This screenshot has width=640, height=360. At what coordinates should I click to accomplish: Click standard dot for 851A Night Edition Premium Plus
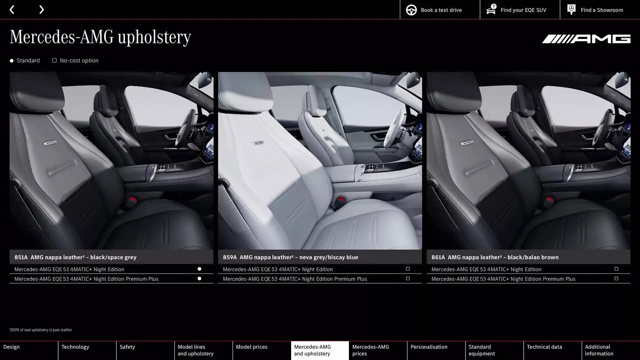[199, 279]
